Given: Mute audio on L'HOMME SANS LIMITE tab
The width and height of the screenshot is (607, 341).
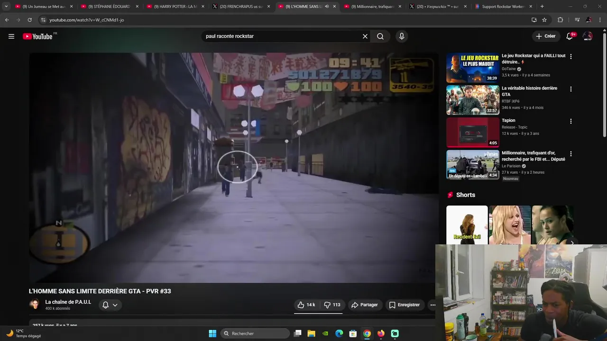Looking at the screenshot, I should click(x=327, y=7).
